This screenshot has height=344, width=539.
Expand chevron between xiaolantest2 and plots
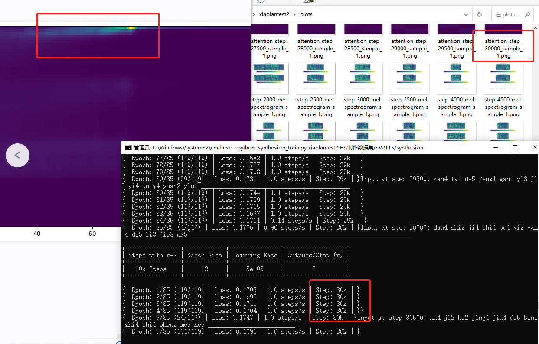296,14
